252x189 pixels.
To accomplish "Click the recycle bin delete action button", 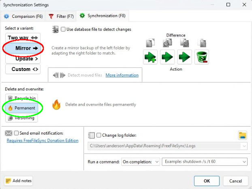I will click(x=201, y=57).
